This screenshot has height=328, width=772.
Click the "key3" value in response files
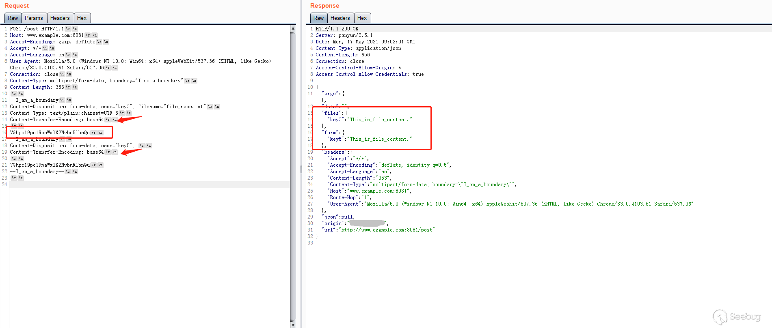381,120
